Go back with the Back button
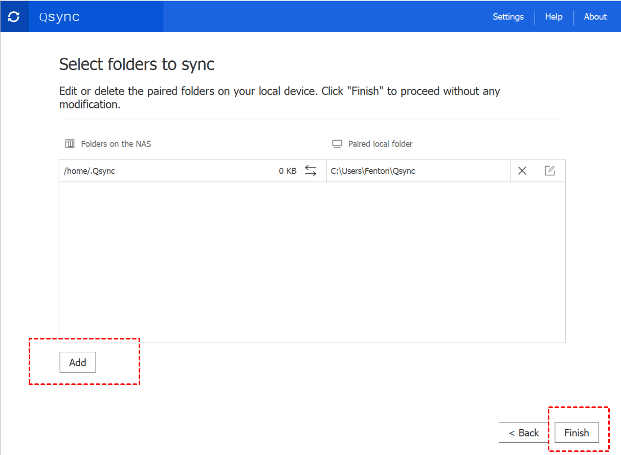The width and height of the screenshot is (621, 455). [523, 433]
